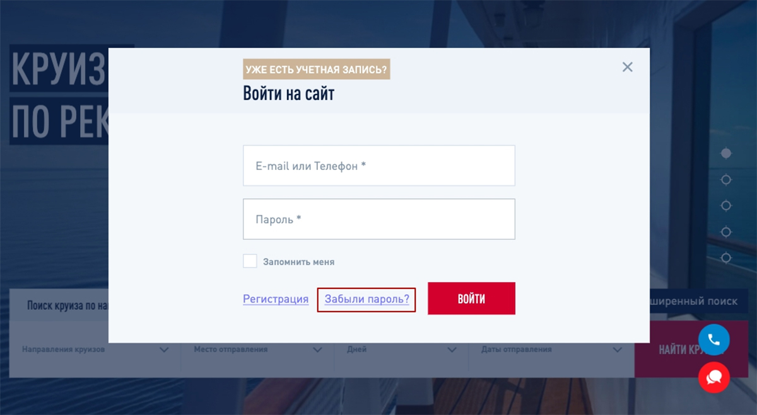757x415 pixels.
Task: Enable the 'Запомнить меня' checkbox
Action: (x=250, y=261)
